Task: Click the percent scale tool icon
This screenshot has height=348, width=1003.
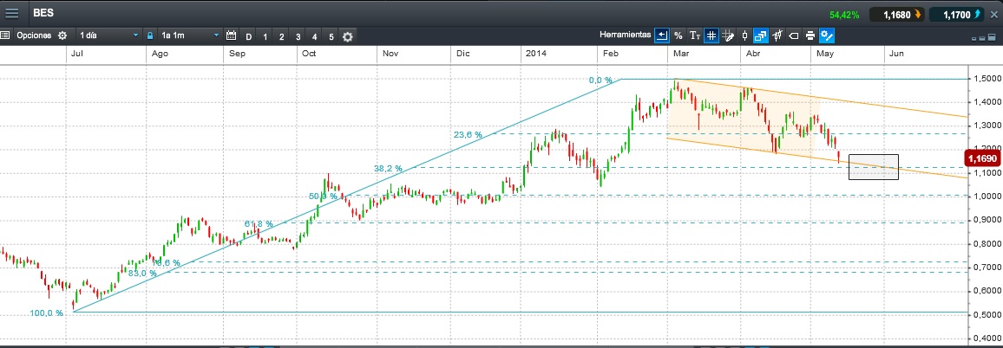Action: pos(678,35)
